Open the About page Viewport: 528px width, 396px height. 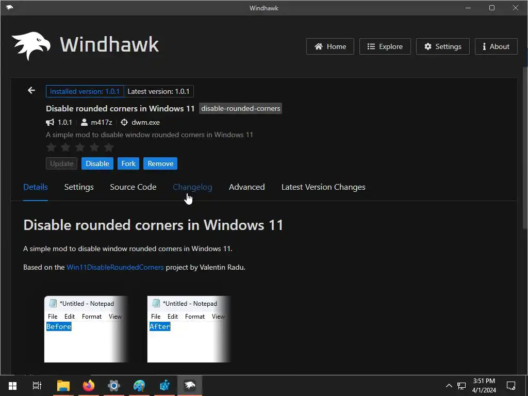point(496,46)
